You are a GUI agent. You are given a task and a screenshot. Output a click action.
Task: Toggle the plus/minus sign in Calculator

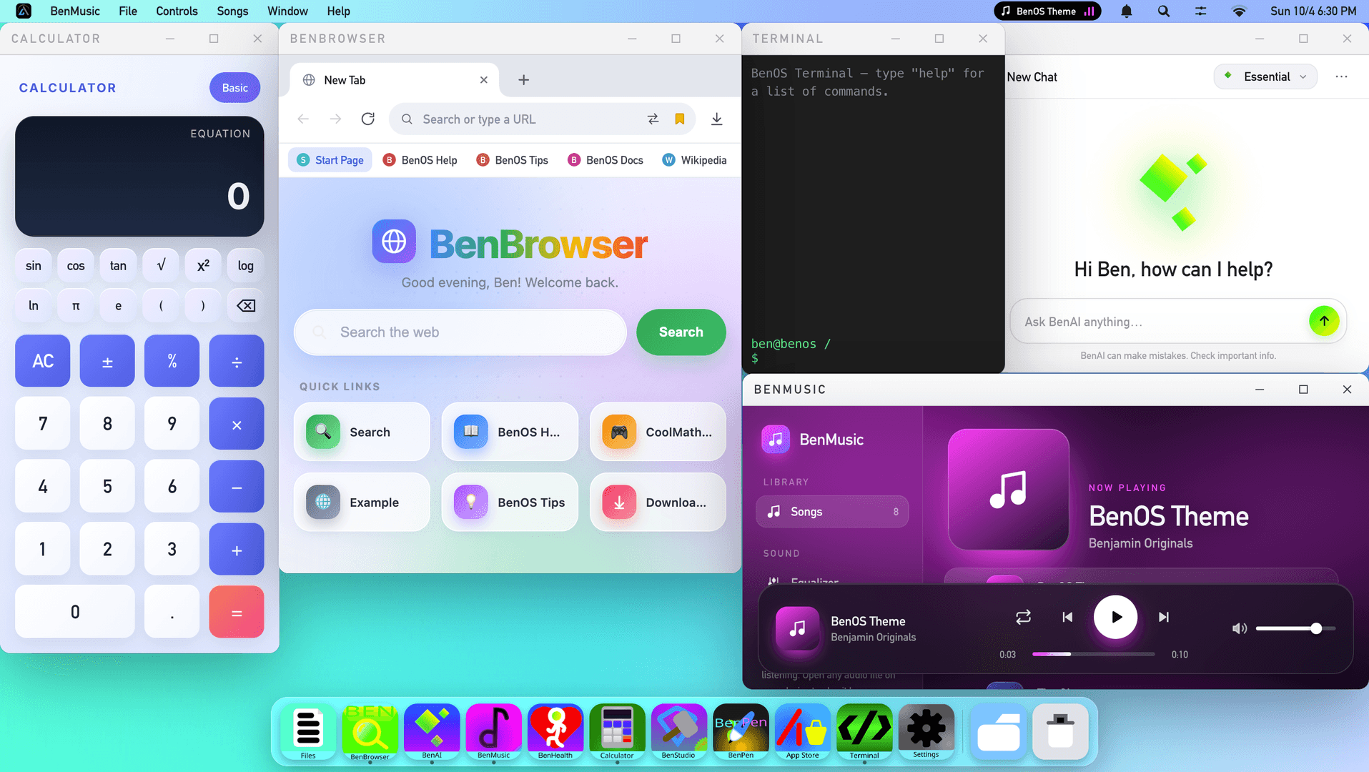point(107,361)
